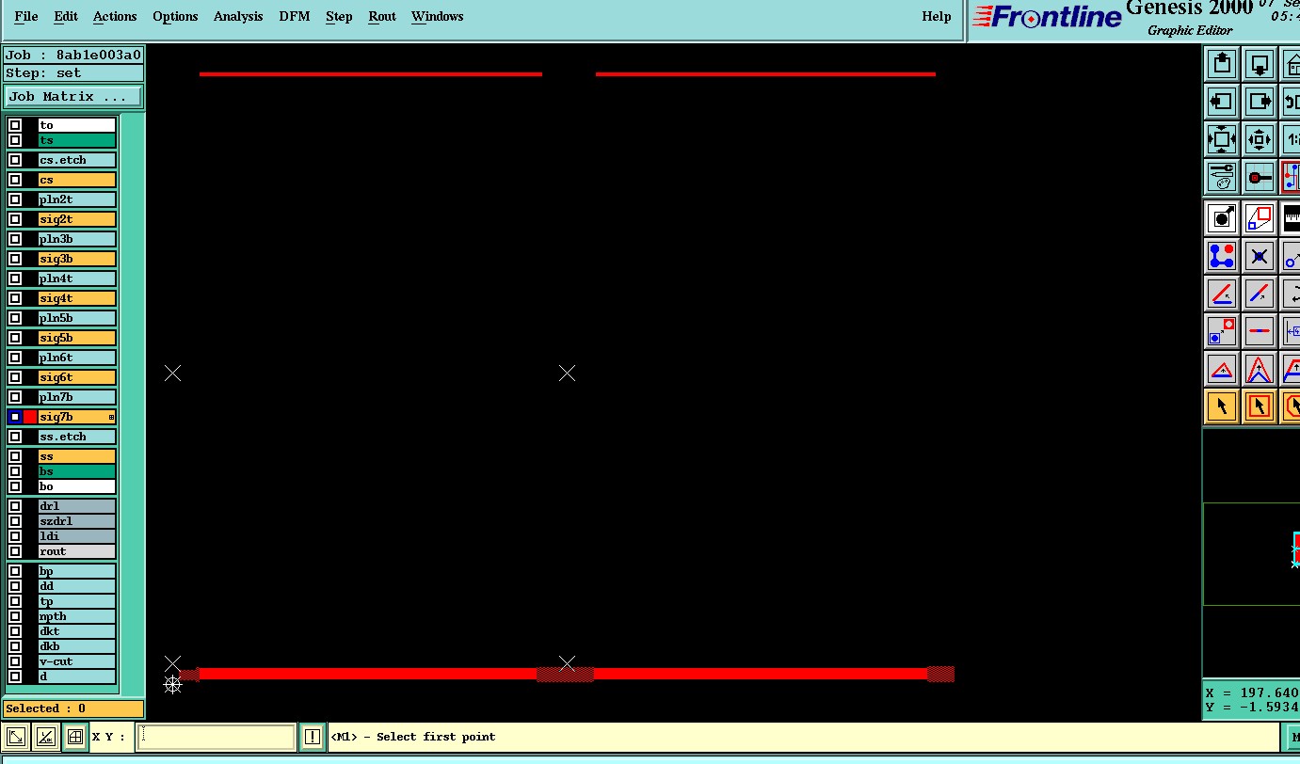This screenshot has height=764, width=1300.
Task: Toggle the checkbox for layer sig3b
Action: click(x=15, y=259)
